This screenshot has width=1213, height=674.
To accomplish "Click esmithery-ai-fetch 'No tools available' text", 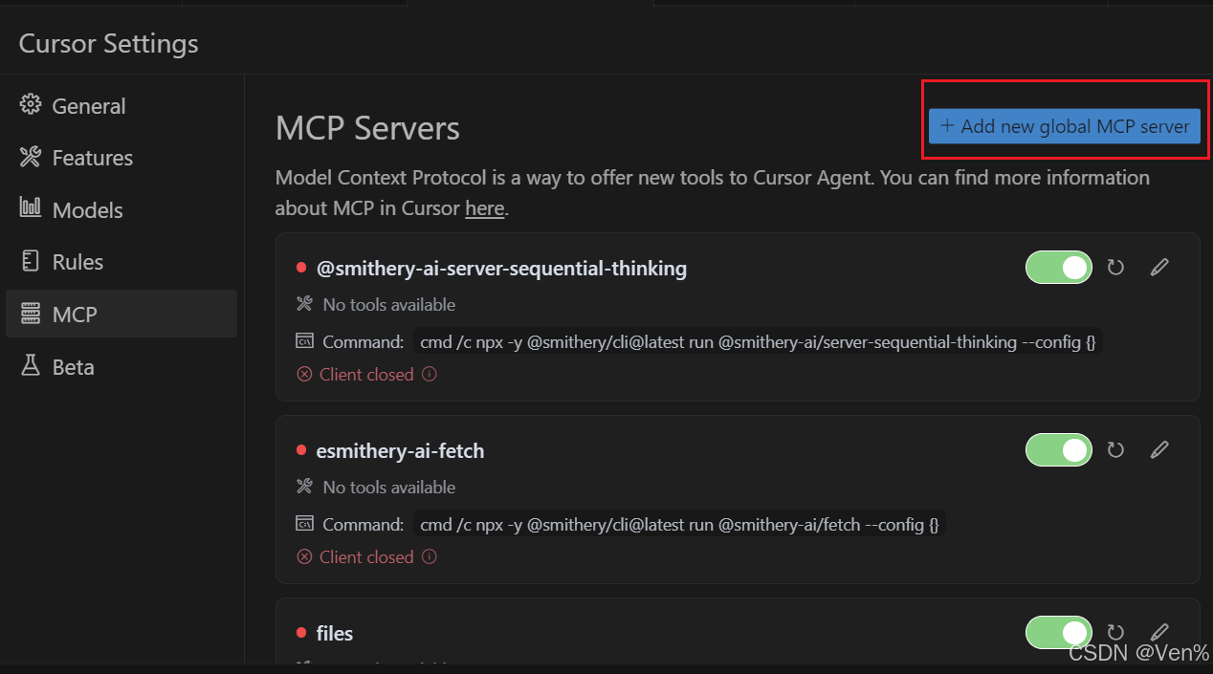I will [x=389, y=488].
